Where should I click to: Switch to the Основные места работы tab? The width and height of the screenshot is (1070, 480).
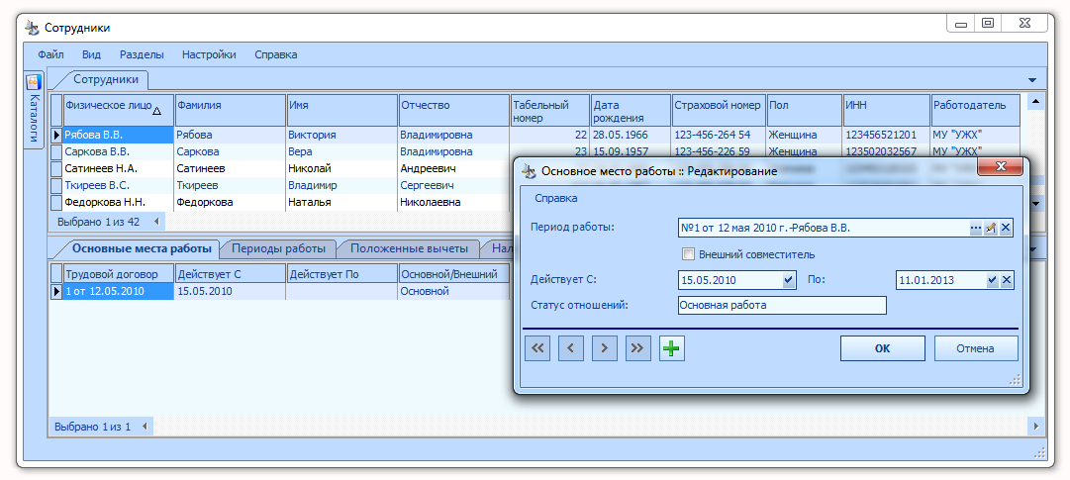point(142,247)
